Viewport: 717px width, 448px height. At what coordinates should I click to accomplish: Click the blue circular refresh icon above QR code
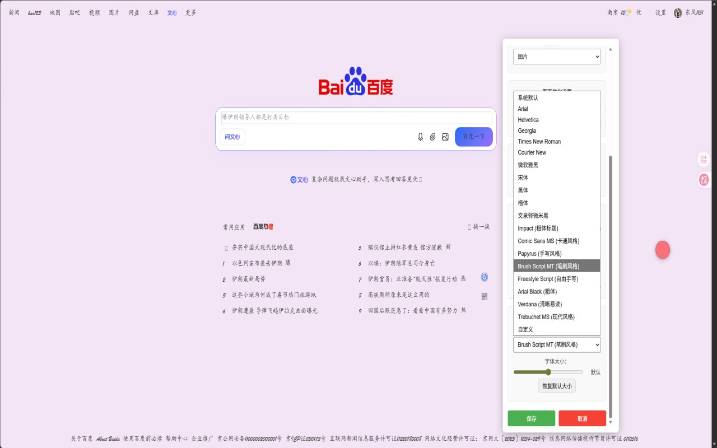[485, 277]
